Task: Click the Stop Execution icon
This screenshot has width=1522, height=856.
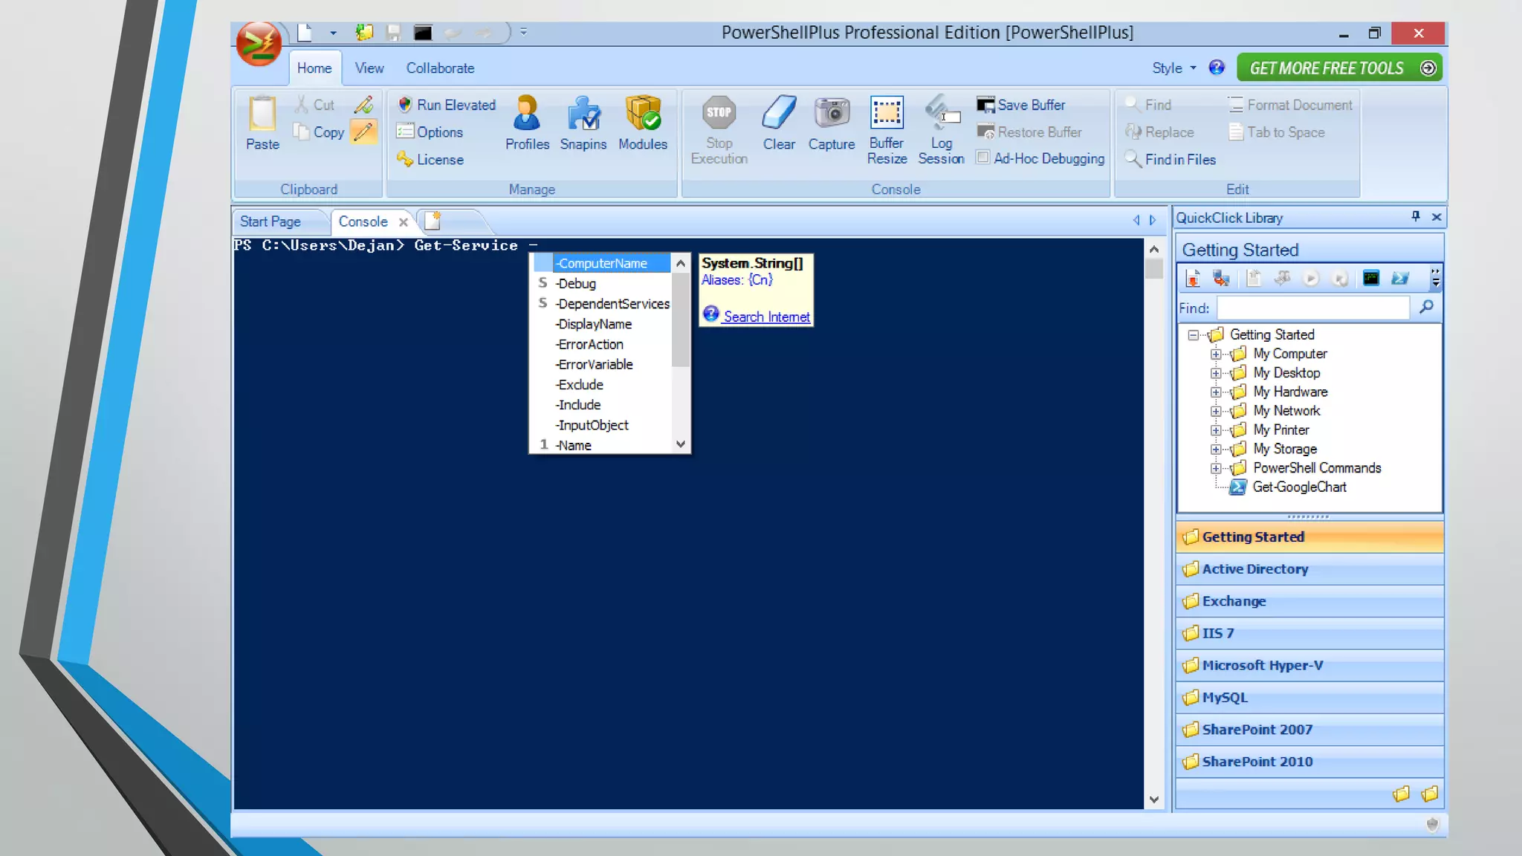Action: [719, 114]
